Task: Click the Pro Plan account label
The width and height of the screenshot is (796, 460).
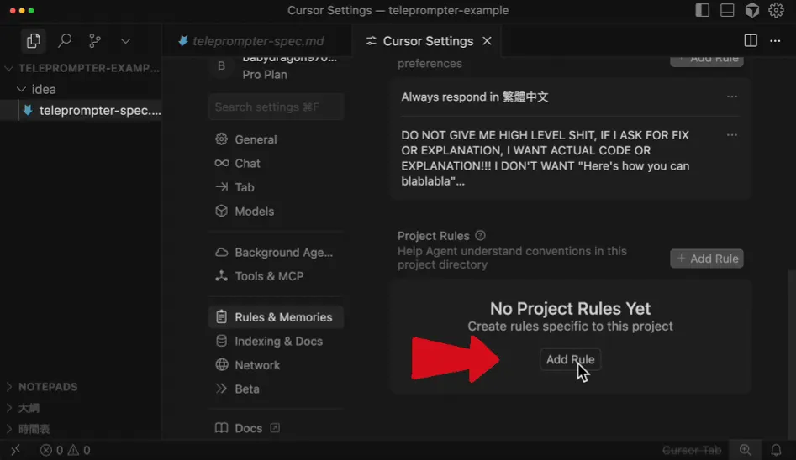Action: (x=265, y=75)
